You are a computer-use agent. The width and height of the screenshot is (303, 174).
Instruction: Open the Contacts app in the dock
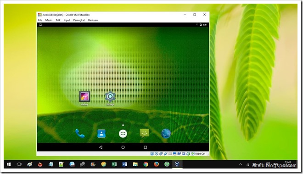coord(101,134)
